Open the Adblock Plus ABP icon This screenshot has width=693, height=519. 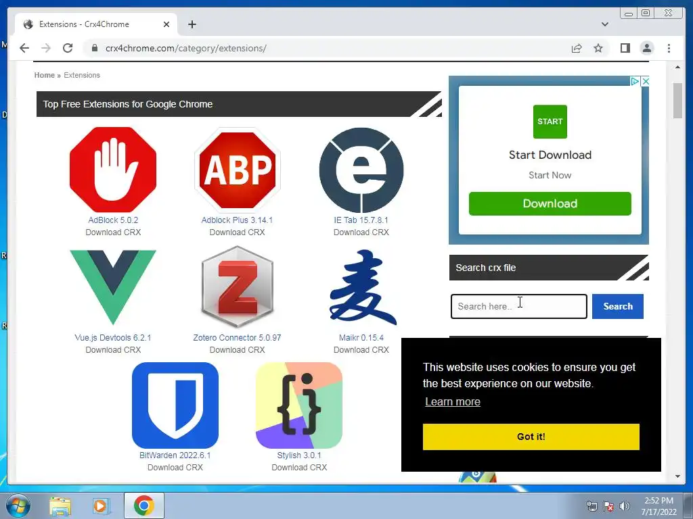pyautogui.click(x=238, y=170)
